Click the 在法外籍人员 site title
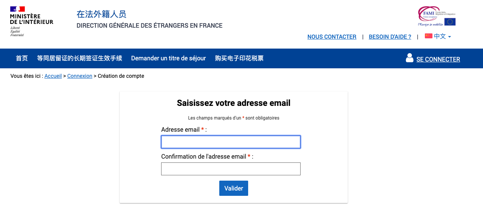Screen dimensions: 483x211 coord(101,14)
